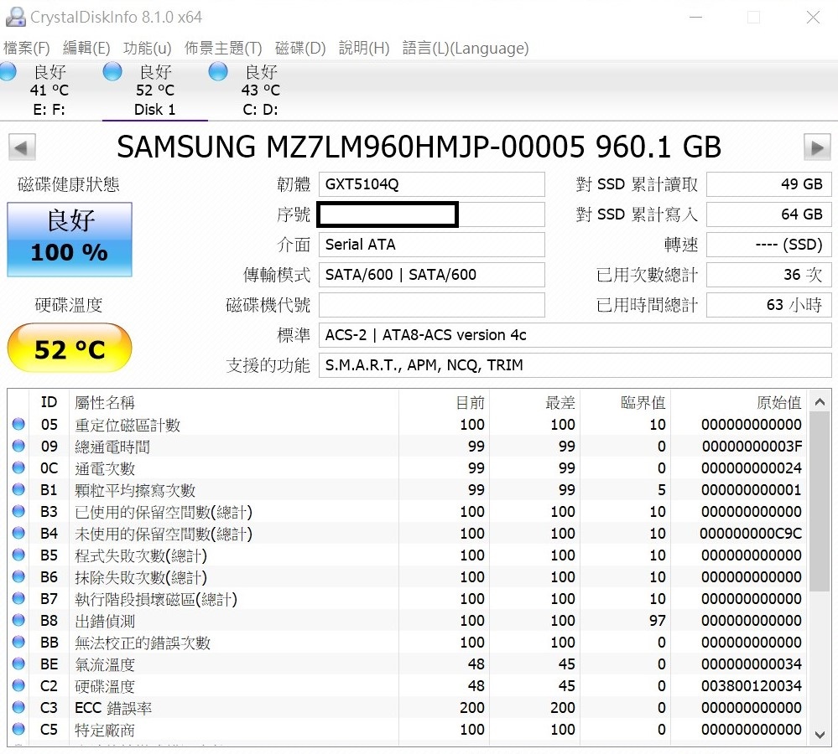This screenshot has width=838, height=754.
Task: Click the next disk right arrow button
Action: 816,147
